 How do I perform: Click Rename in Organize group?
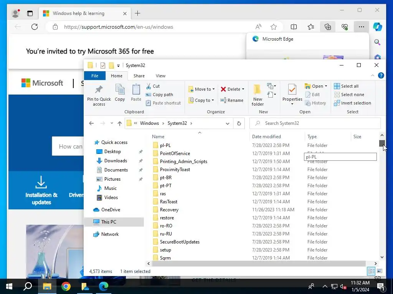pos(231,100)
